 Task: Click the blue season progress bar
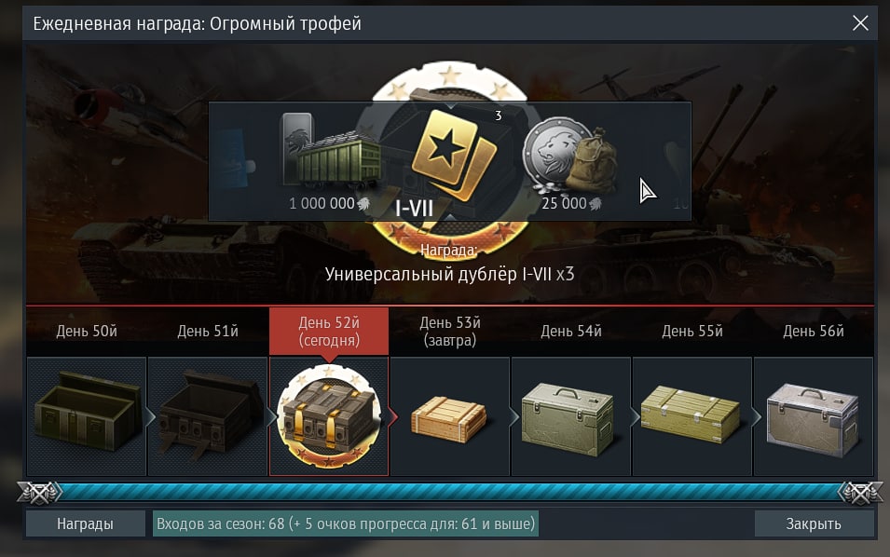click(x=449, y=493)
